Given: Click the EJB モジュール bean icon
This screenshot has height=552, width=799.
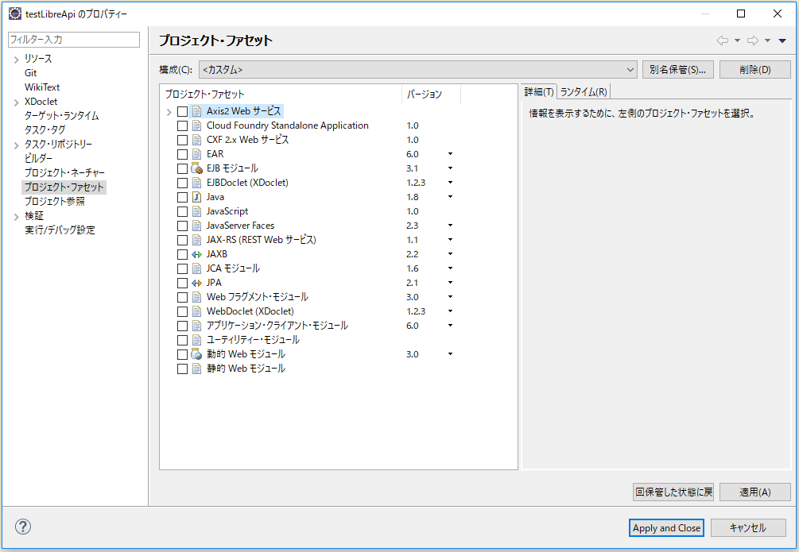Looking at the screenshot, I should click(198, 168).
